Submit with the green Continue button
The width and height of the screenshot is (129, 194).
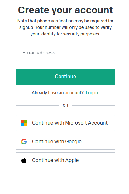tap(65, 77)
